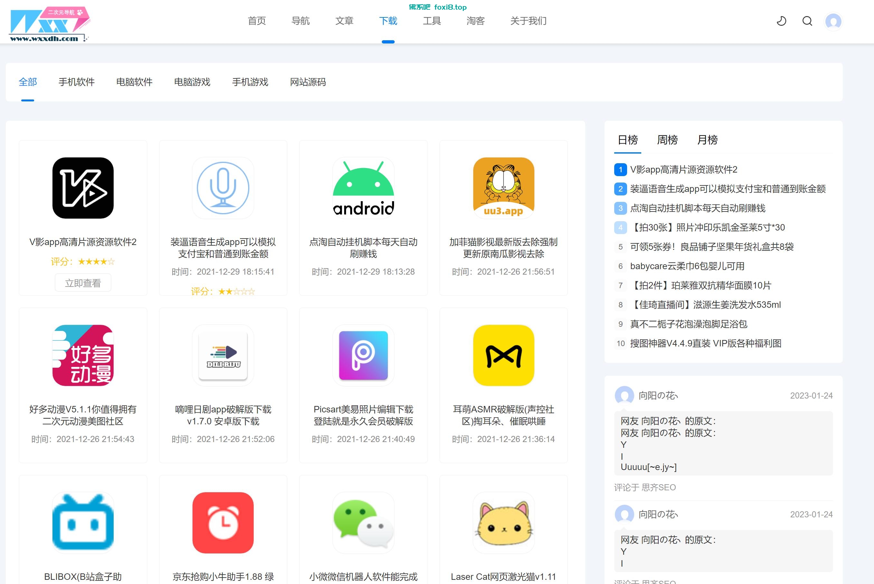Open BLIBOX(B站盒子助 card title
Screen dimensions: 874x584
point(83,577)
